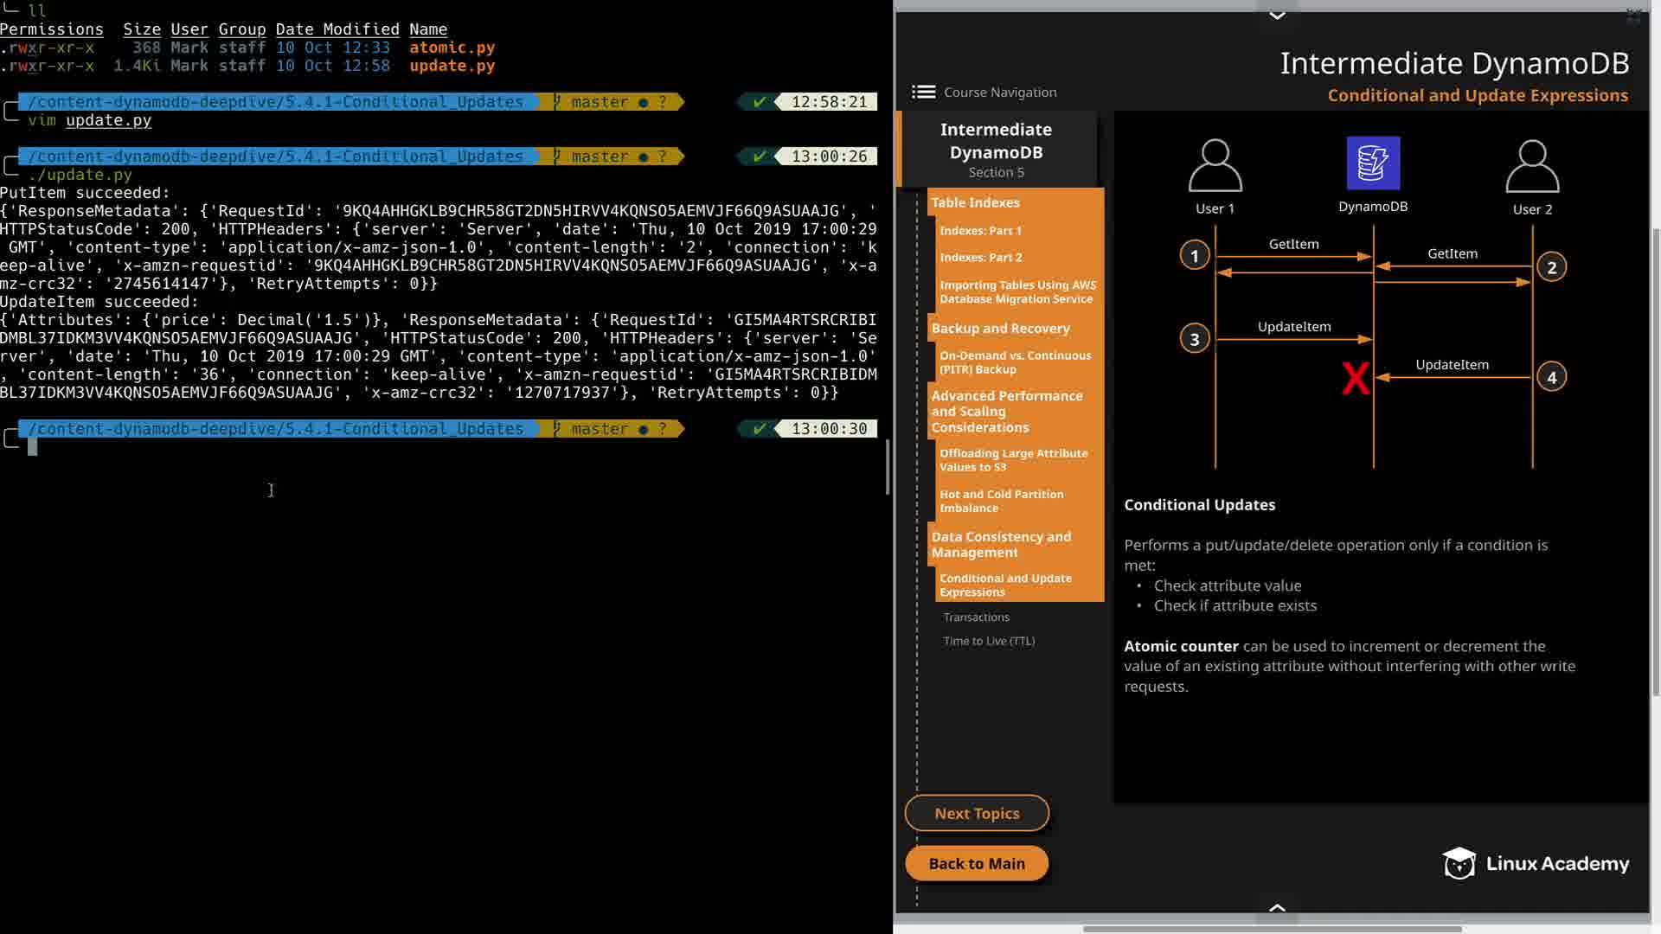The height and width of the screenshot is (934, 1661).
Task: Open the Transactions topic
Action: pyautogui.click(x=976, y=617)
